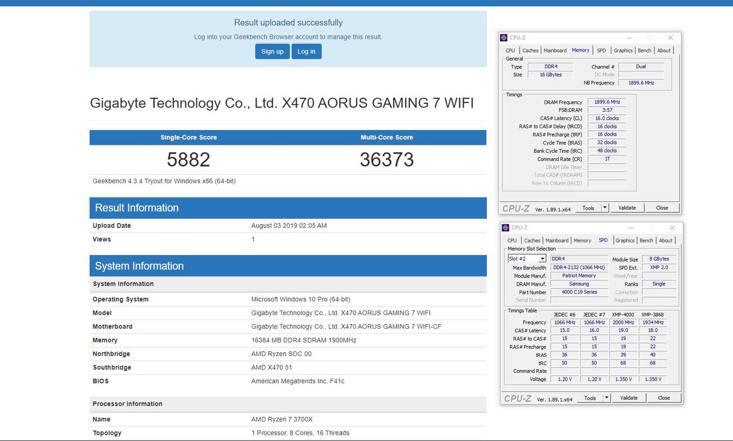Click the CPU-Z app icon in the upper window title bar
The height and width of the screenshot is (441, 733).
tap(504, 38)
